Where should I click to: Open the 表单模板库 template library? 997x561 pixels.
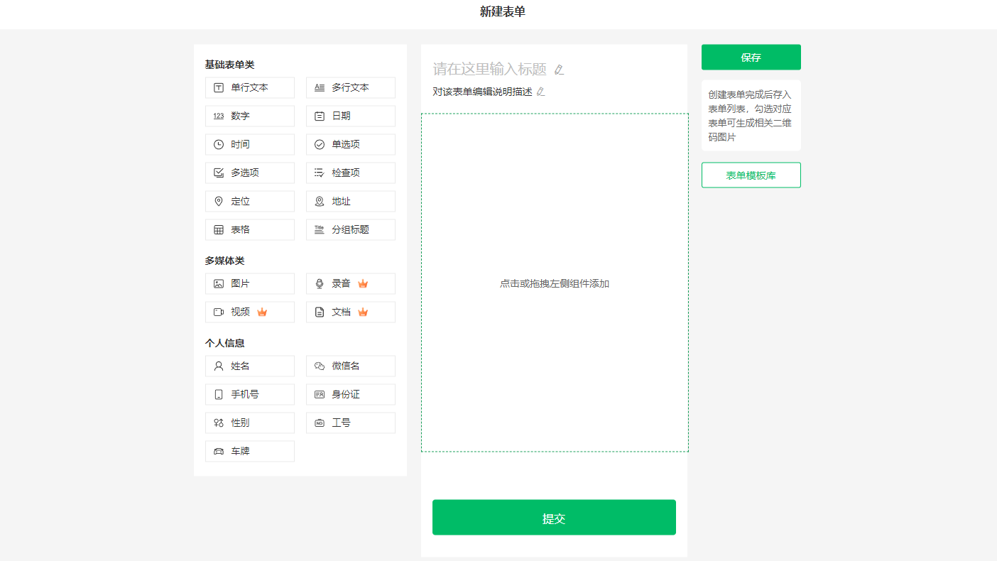click(751, 175)
